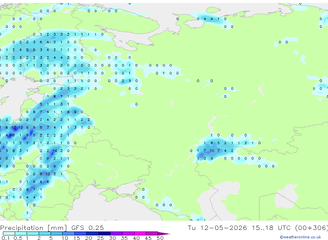Click the '30' legend scale label
This screenshot has width=328, height=240.
click(x=112, y=238)
